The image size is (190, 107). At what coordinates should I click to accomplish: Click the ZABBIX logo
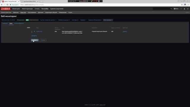6,9
